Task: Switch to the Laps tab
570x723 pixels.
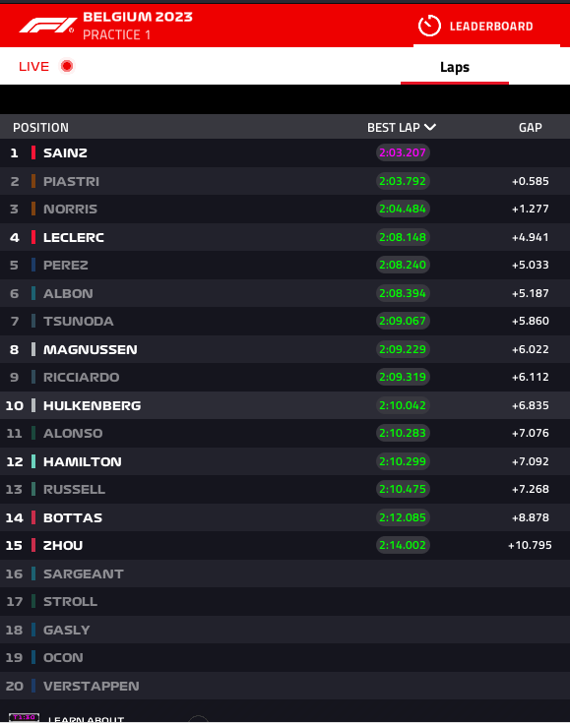Action: 455,67
